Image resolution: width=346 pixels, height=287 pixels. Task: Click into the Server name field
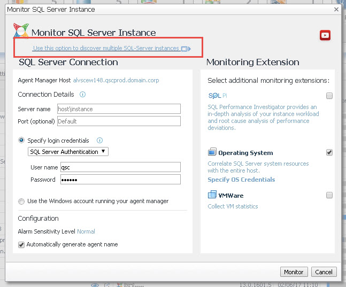coord(119,109)
